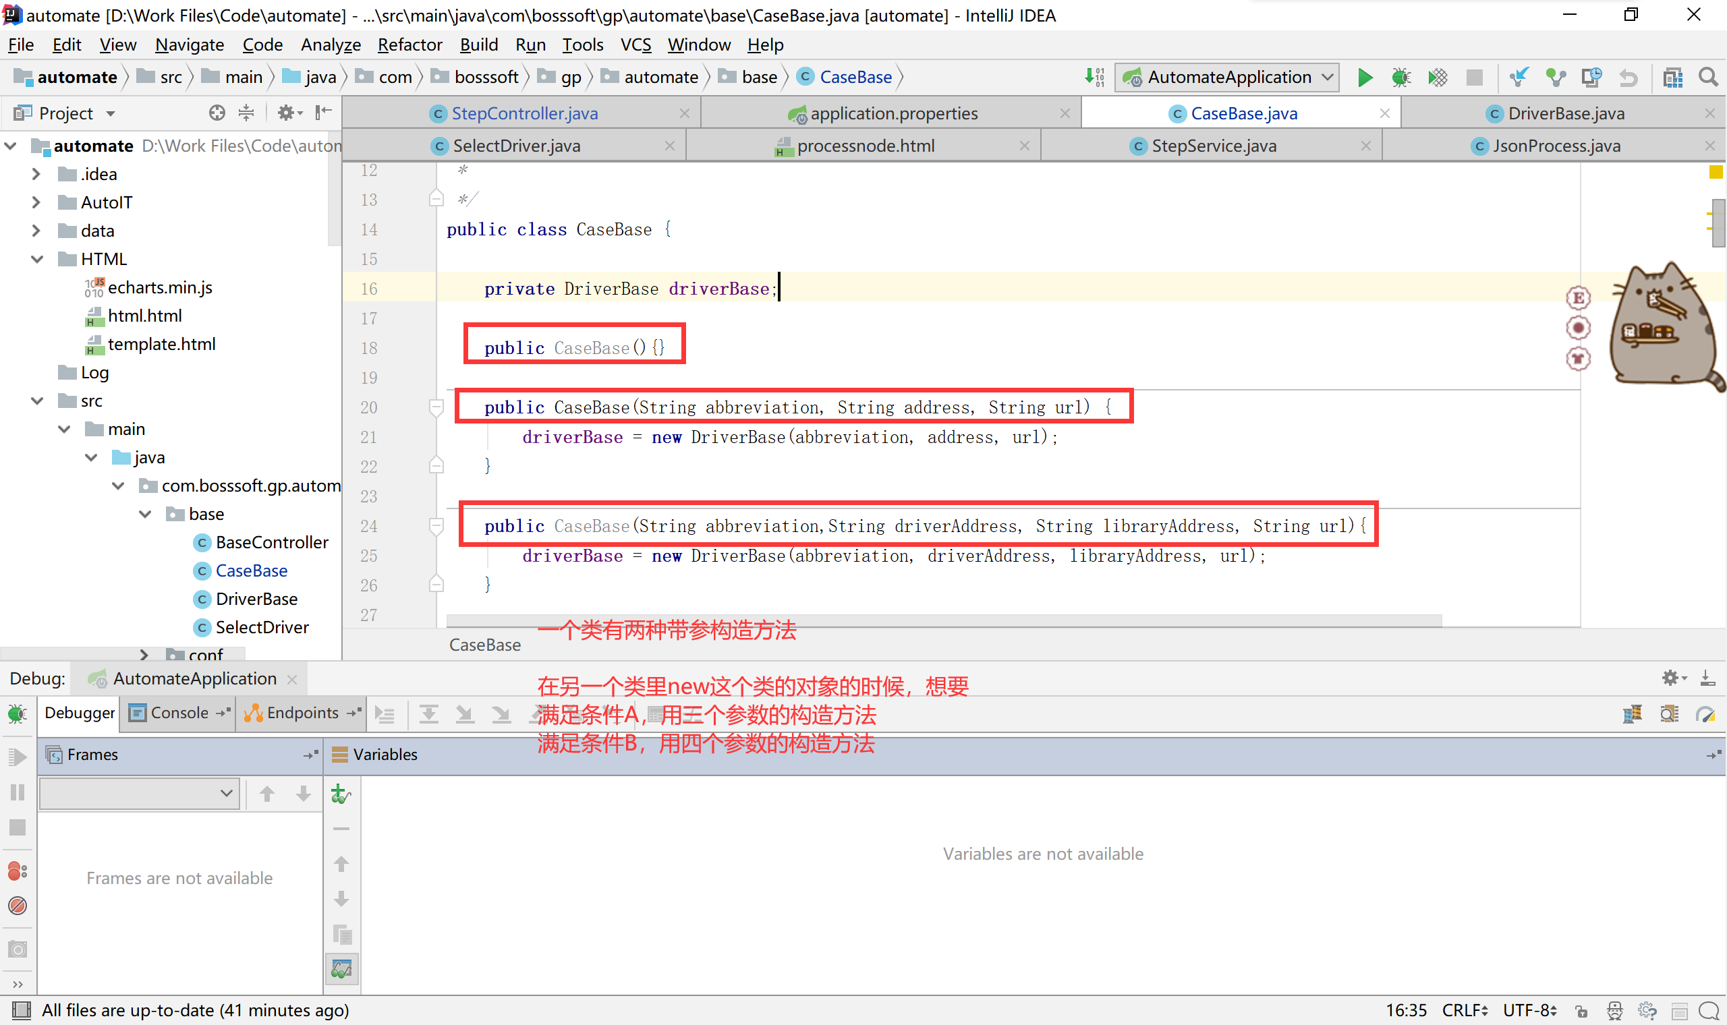
Task: Open the CRLF line separator selector in status bar
Action: (1466, 1009)
